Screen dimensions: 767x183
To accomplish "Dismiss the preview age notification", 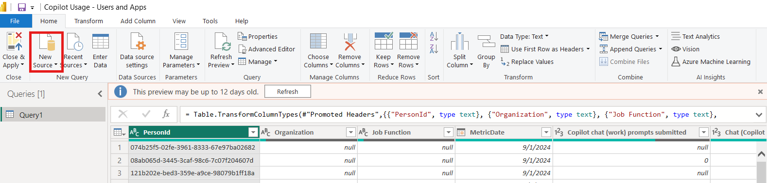I will (x=760, y=91).
